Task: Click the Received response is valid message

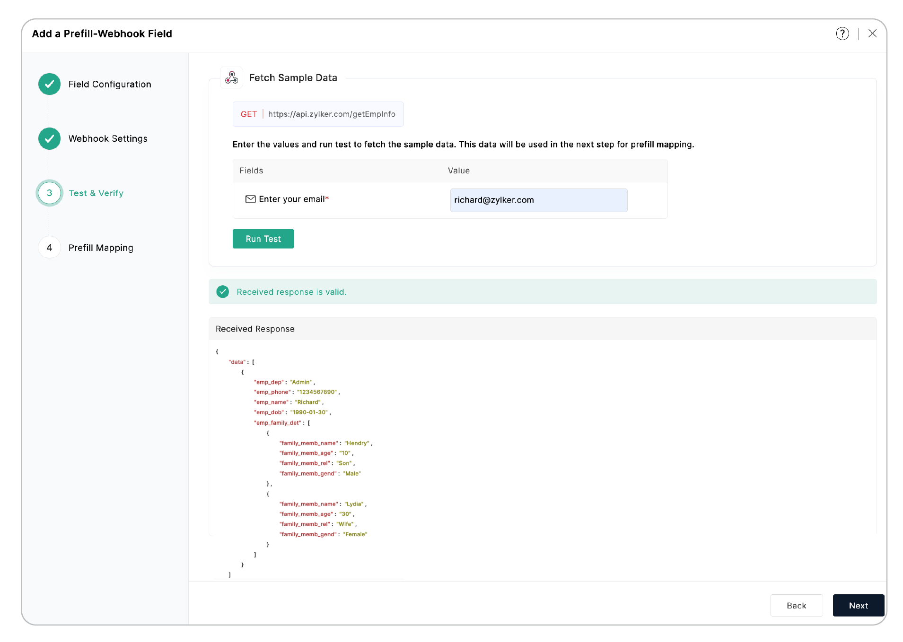Action: click(x=291, y=292)
